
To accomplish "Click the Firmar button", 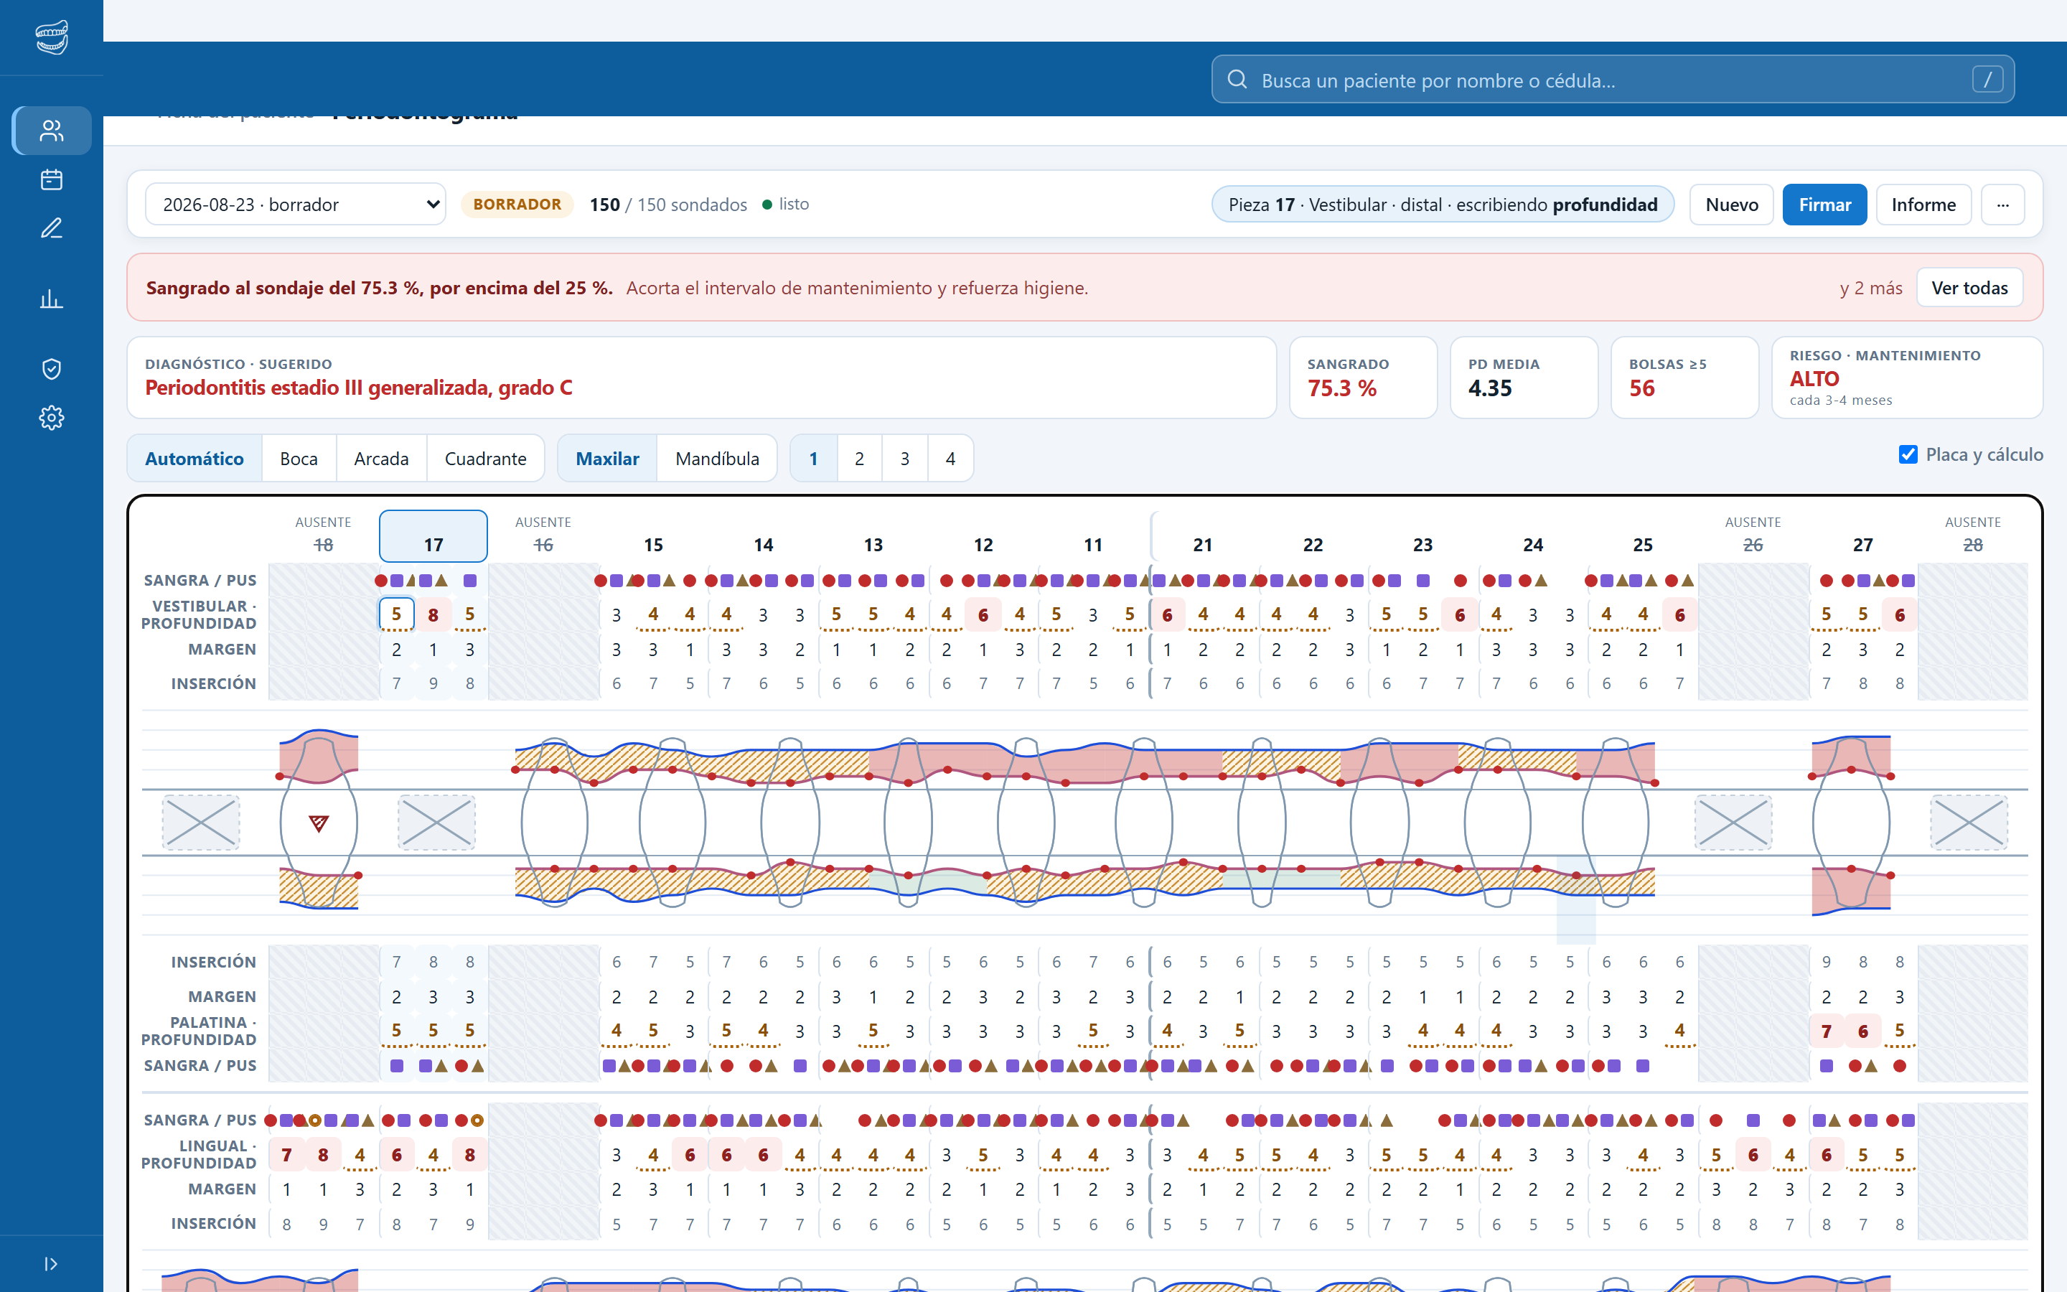I will (x=1824, y=205).
